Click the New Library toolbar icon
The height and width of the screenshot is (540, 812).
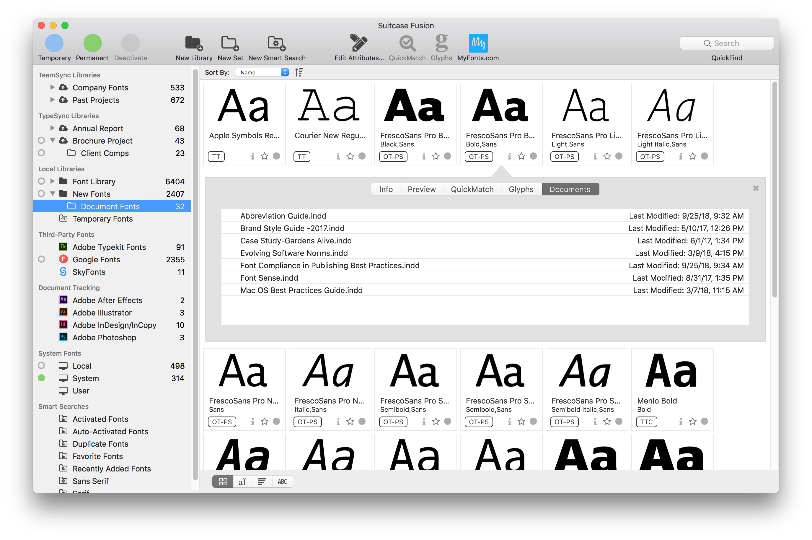click(x=194, y=43)
